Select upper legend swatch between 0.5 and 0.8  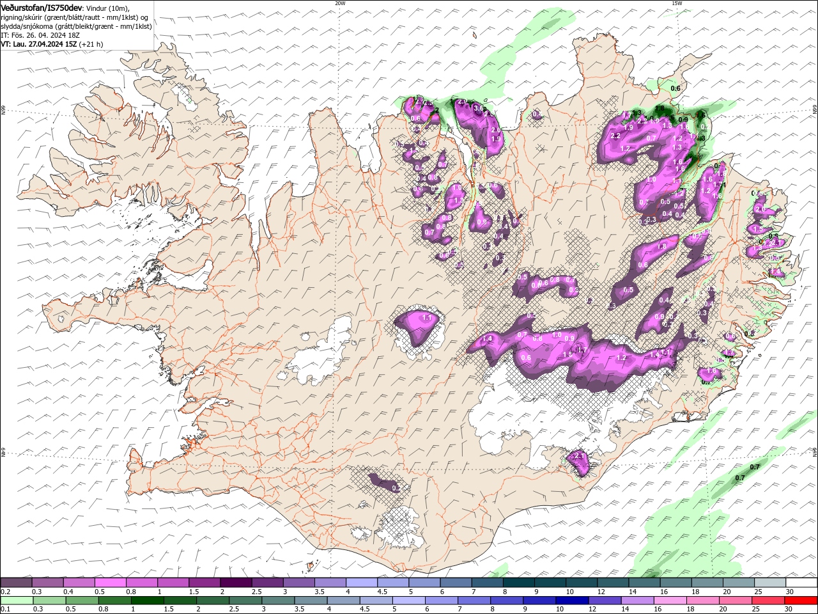pos(110,583)
